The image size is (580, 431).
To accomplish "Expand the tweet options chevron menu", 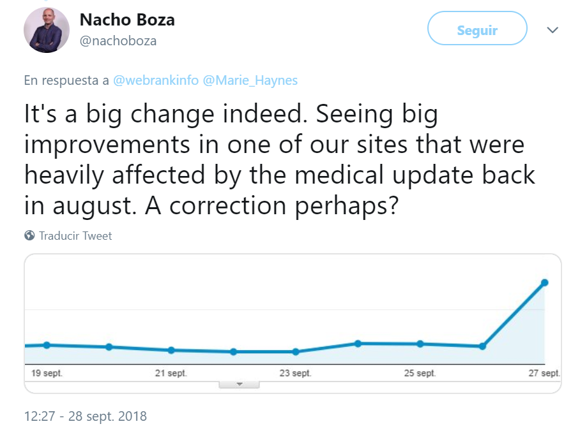I will coord(553,30).
